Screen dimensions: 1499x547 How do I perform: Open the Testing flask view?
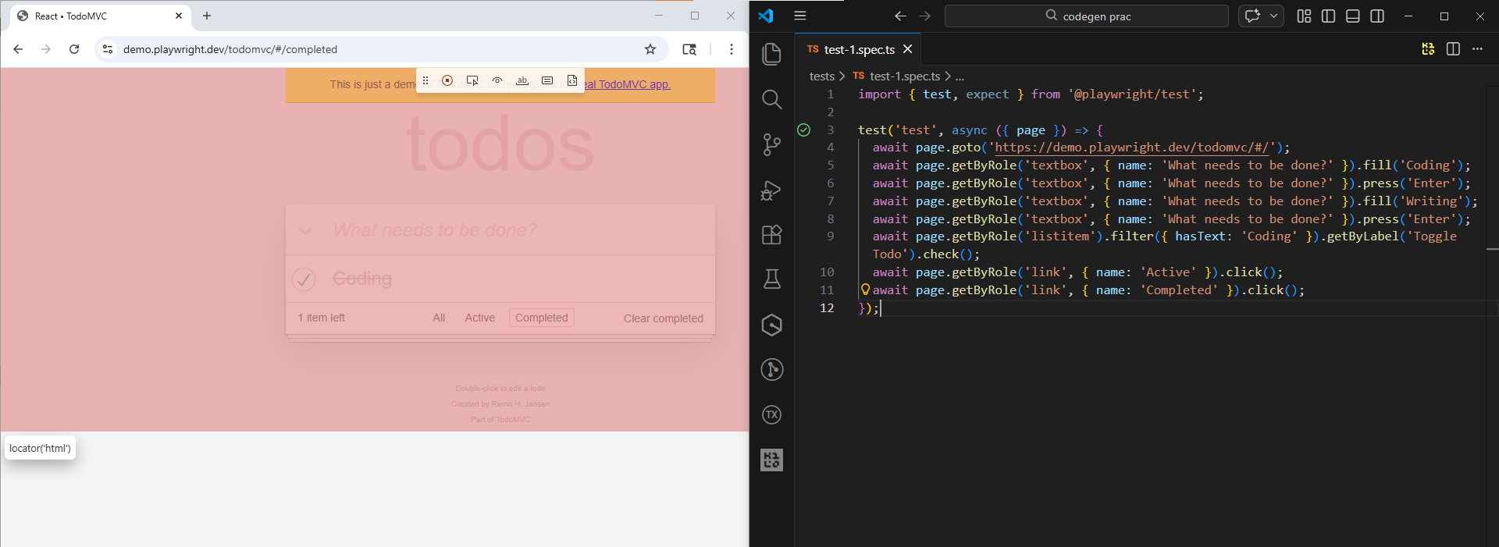(x=771, y=279)
